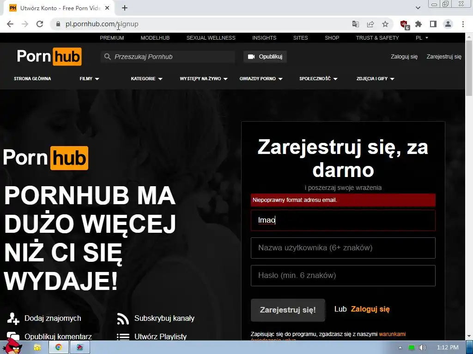Viewport: 473px width, 354px height.
Task: Open the TRUST & SAFETY link
Action: (377, 38)
